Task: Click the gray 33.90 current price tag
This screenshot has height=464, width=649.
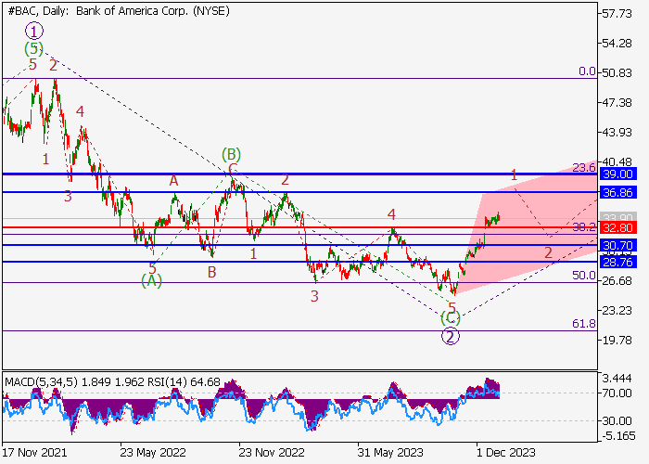Action: (x=618, y=217)
